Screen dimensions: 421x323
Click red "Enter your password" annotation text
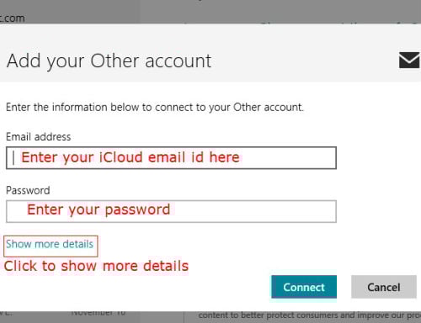click(99, 209)
